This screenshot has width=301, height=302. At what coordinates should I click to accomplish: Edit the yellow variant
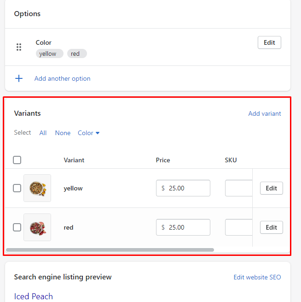click(x=272, y=188)
